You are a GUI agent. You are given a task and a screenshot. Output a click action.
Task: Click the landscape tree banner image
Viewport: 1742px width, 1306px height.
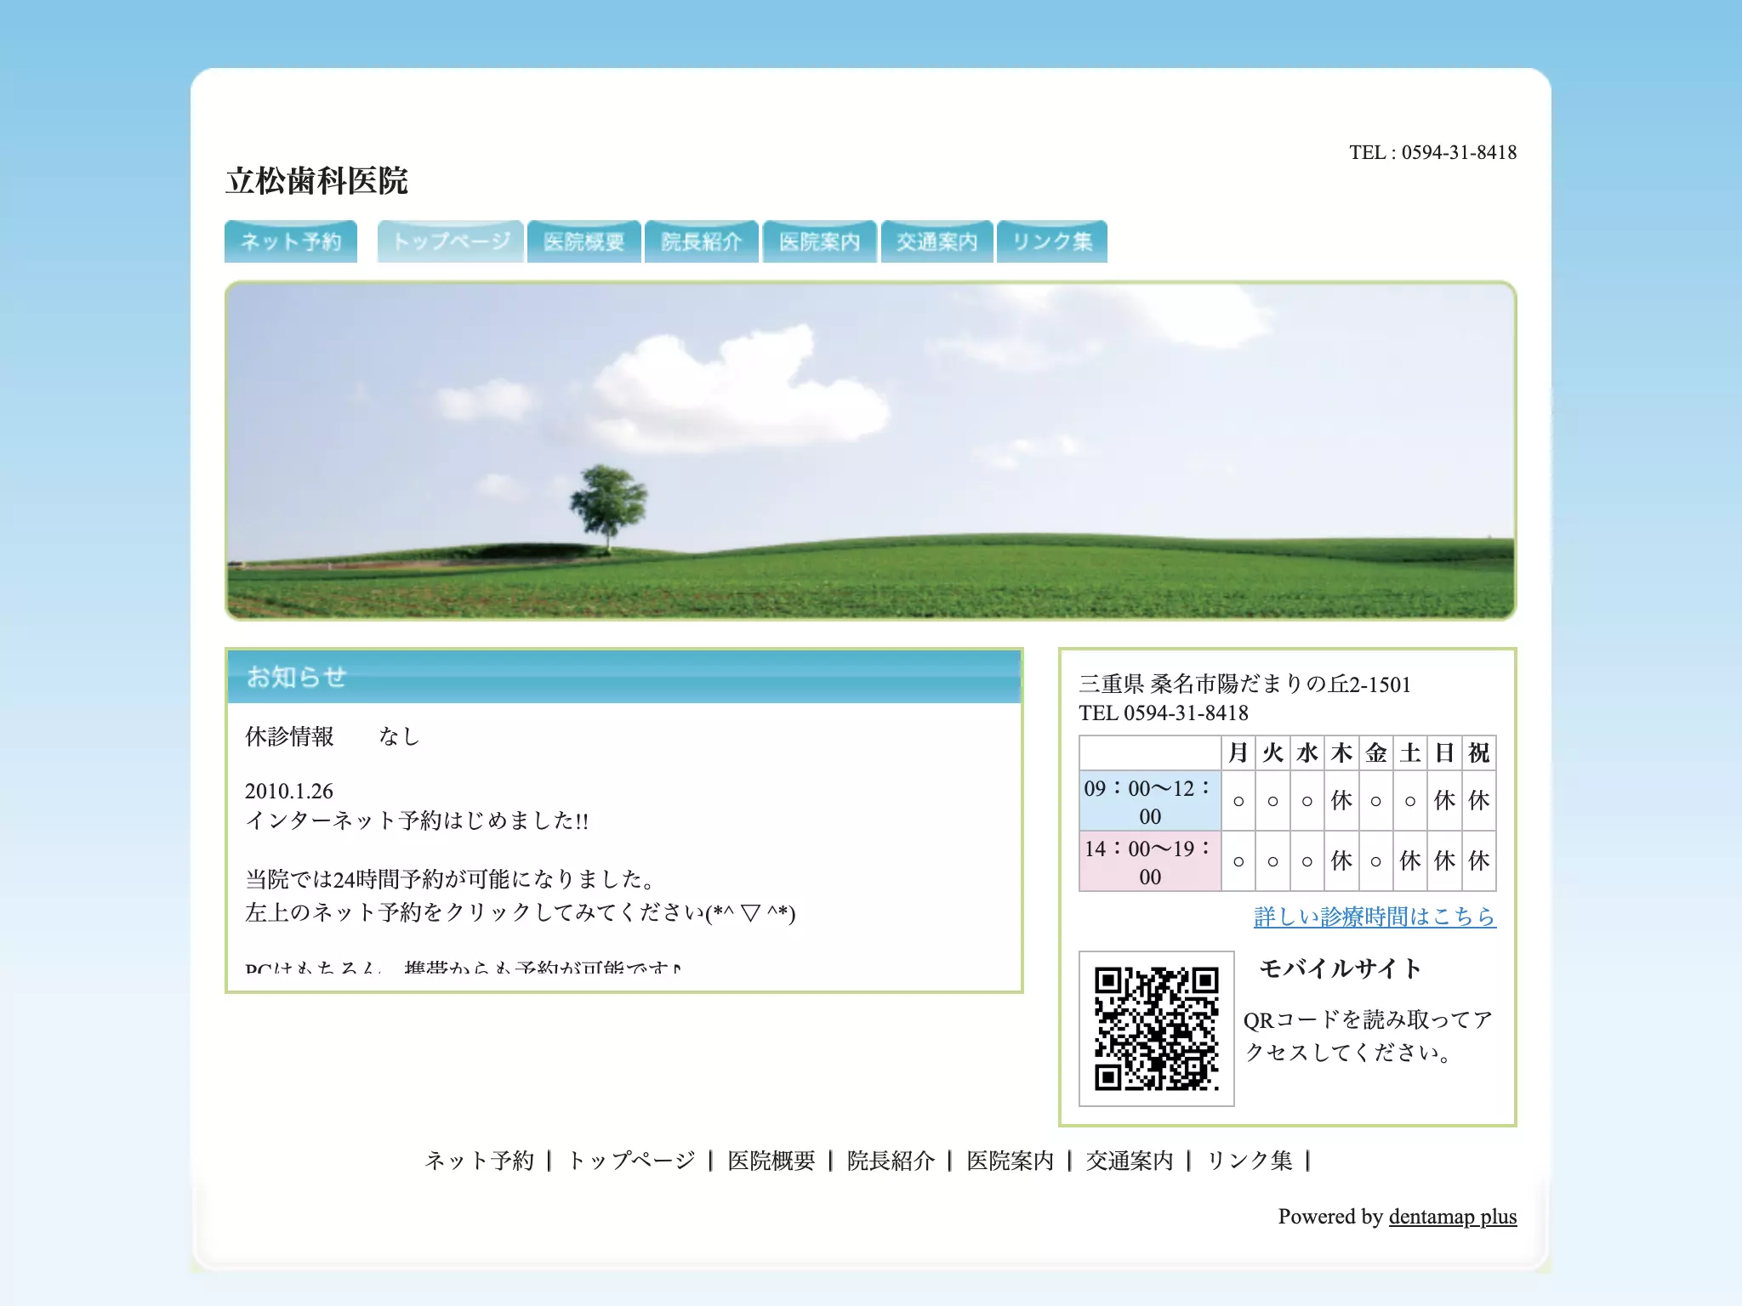point(871,451)
